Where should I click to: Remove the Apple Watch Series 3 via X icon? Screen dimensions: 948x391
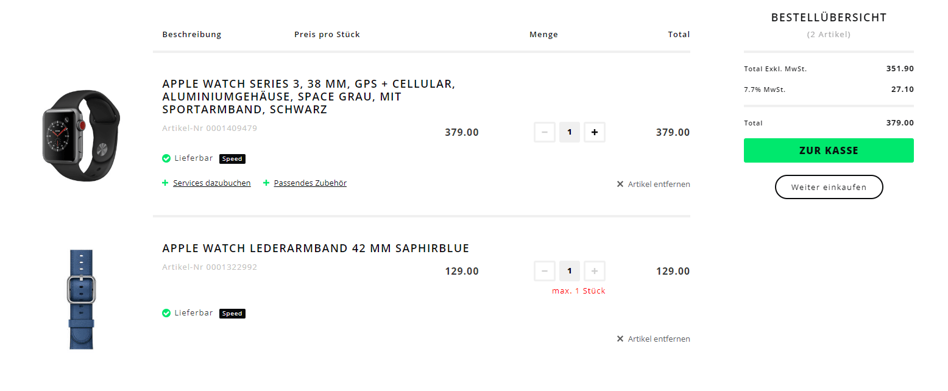pos(620,184)
